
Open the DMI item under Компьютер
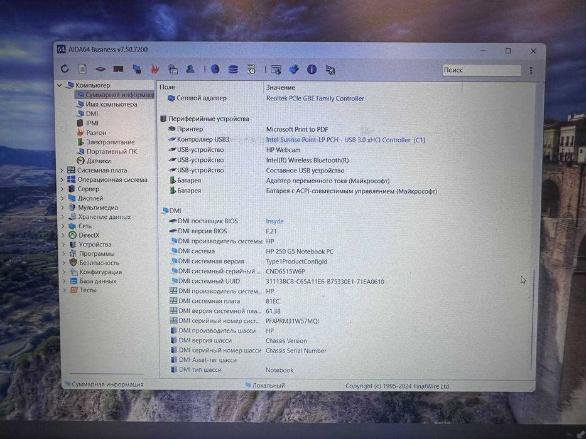coord(87,114)
